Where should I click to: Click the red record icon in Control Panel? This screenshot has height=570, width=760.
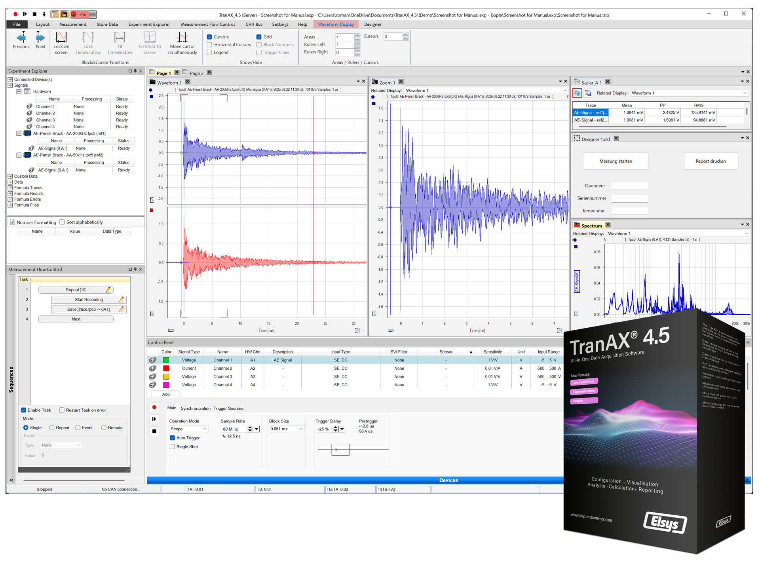pos(154,407)
